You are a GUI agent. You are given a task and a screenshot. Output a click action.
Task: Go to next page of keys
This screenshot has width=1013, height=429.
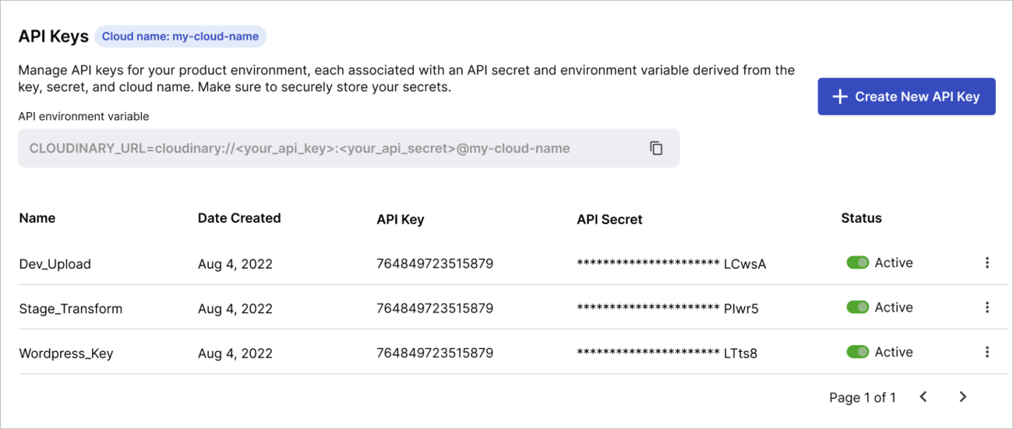[x=962, y=397]
